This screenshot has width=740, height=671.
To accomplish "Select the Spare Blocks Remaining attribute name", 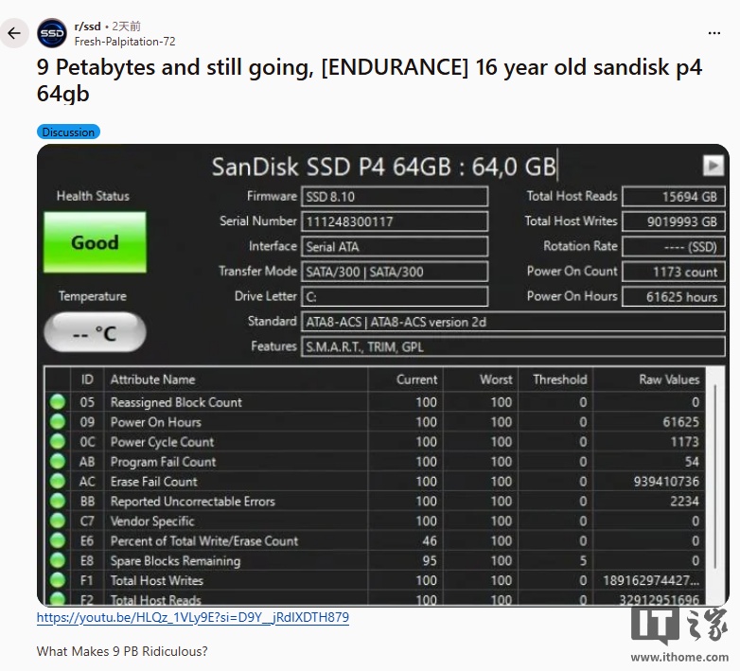I will pos(176,560).
